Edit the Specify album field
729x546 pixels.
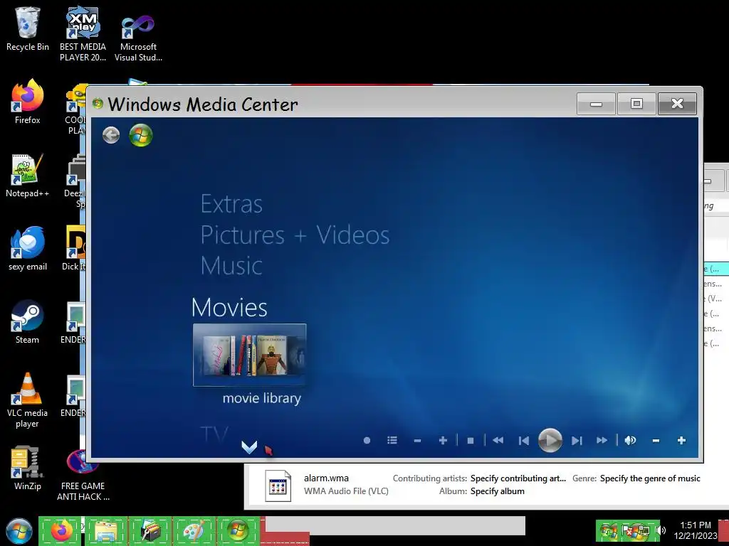(498, 491)
